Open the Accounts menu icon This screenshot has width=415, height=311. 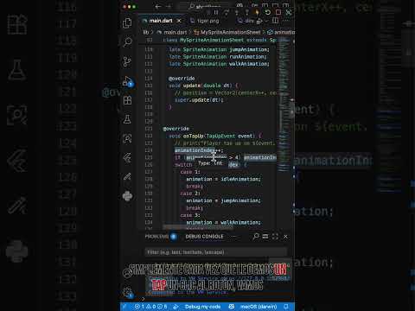pyautogui.click(x=127, y=273)
